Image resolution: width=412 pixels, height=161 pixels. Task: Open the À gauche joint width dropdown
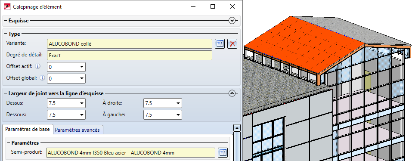178,115
